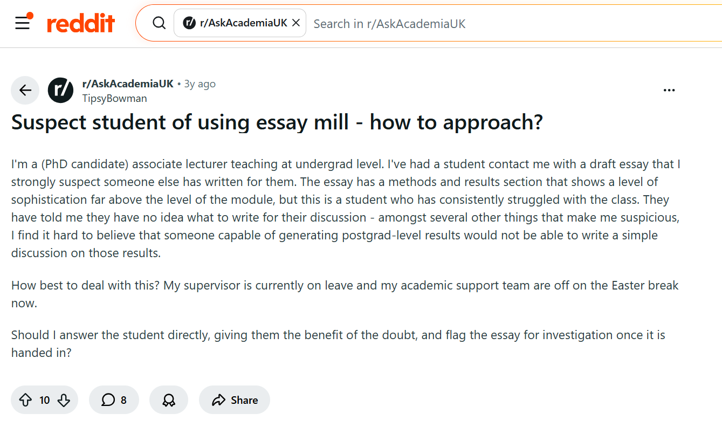Open the 8 comments on this post
Screen dimensions: 722x427
pyautogui.click(x=114, y=400)
